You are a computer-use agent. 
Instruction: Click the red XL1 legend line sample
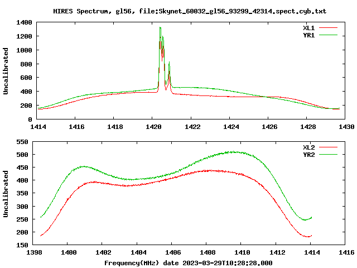coord(328,28)
